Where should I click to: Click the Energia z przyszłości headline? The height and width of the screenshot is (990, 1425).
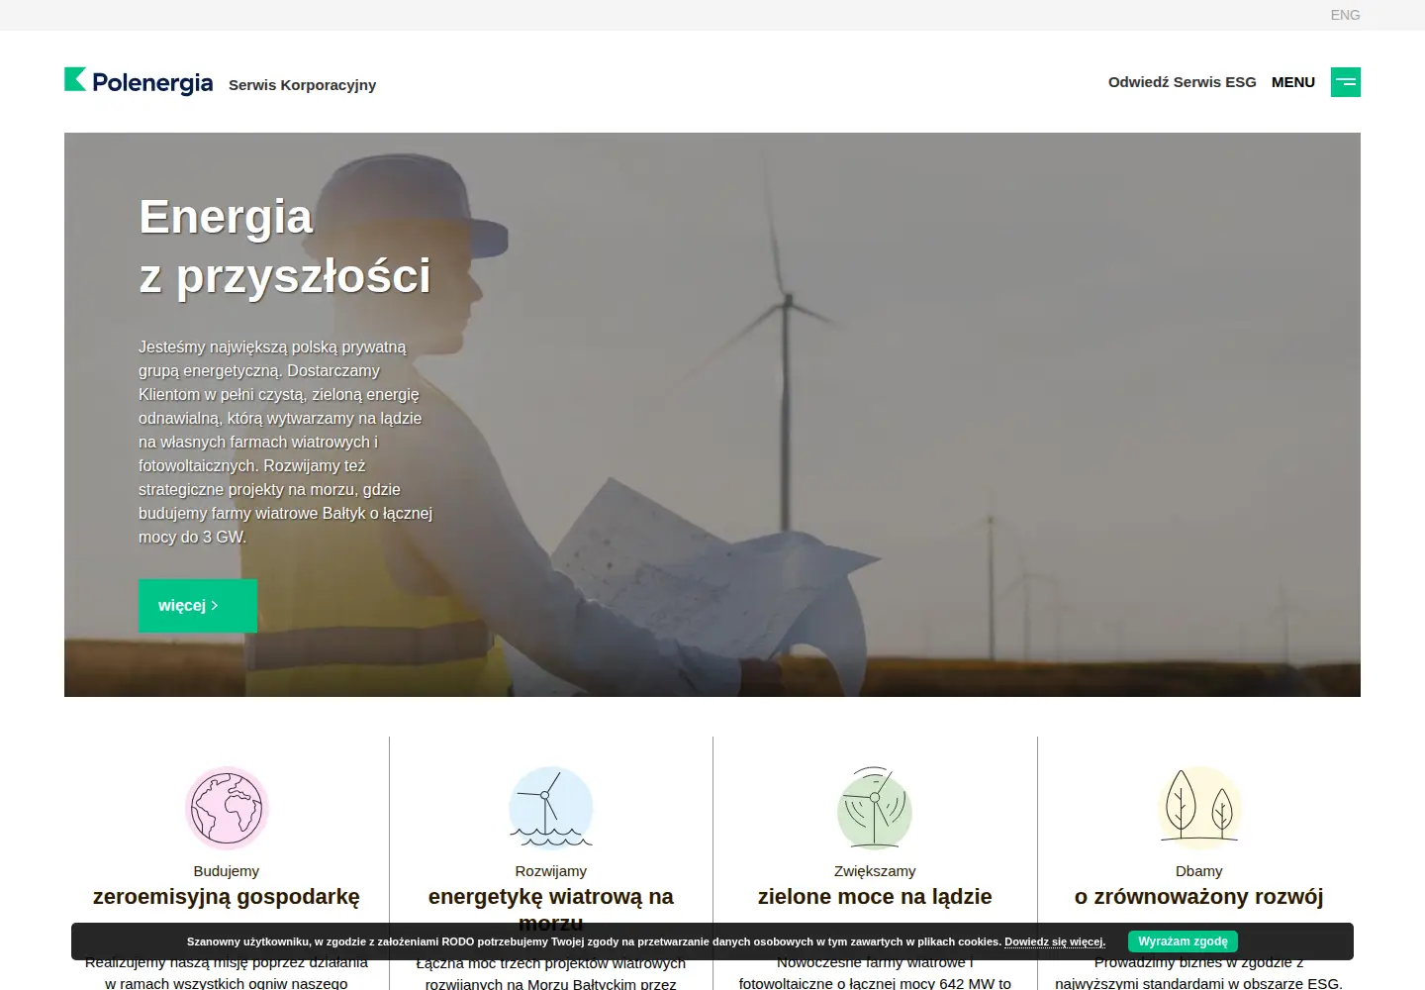pos(285,246)
